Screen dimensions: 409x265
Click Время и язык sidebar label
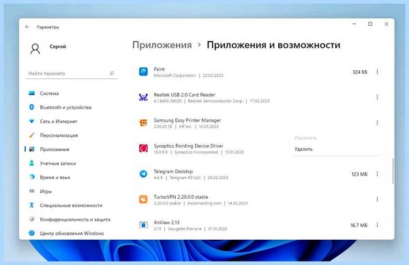pos(55,177)
